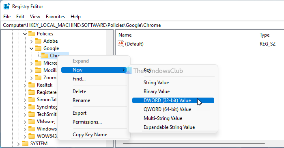Viewport: 284px width, 148px height.
Task: Select the Google tree label
Action: pyautogui.click(x=51, y=48)
